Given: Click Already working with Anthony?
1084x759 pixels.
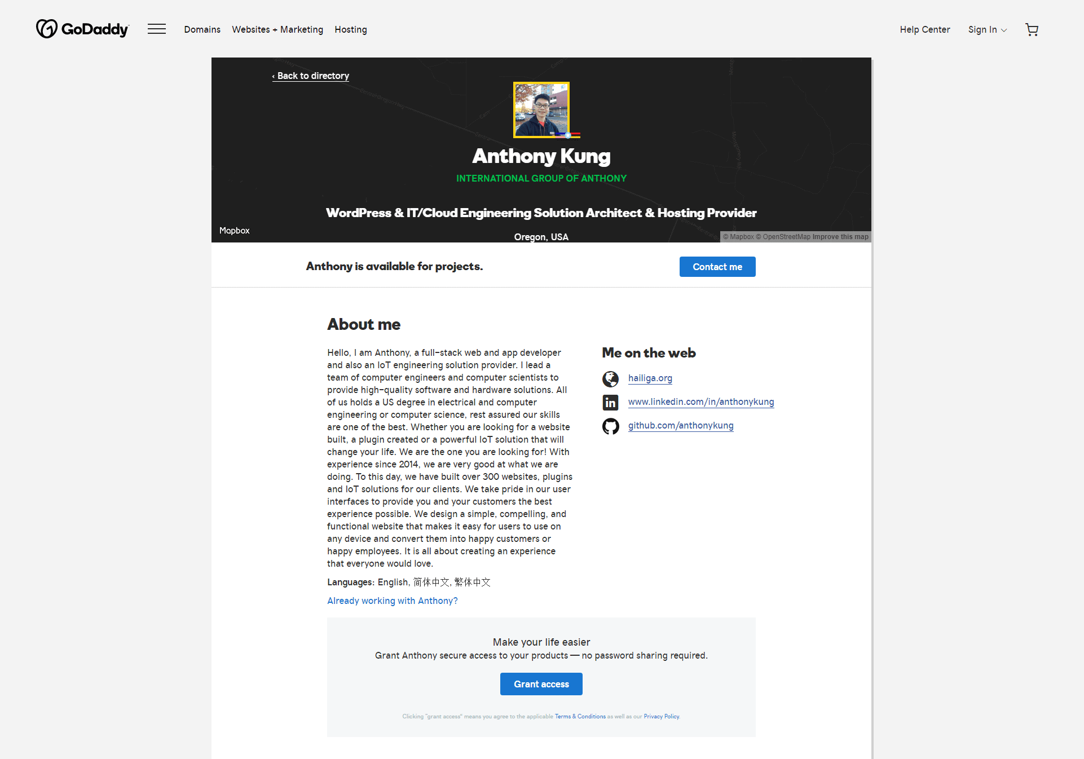Looking at the screenshot, I should click(x=392, y=601).
